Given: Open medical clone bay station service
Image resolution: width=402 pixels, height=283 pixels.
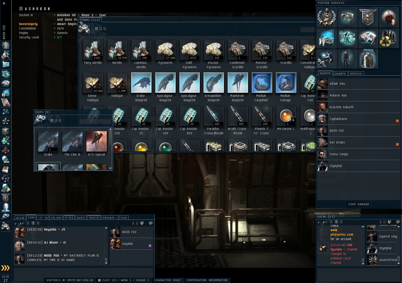Looking at the screenshot, I should [347, 58].
